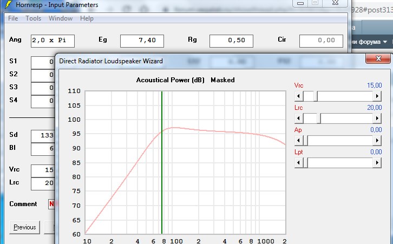Viewport: 393px width, 244px height.
Task: Open the Window menu
Action: pos(61,18)
